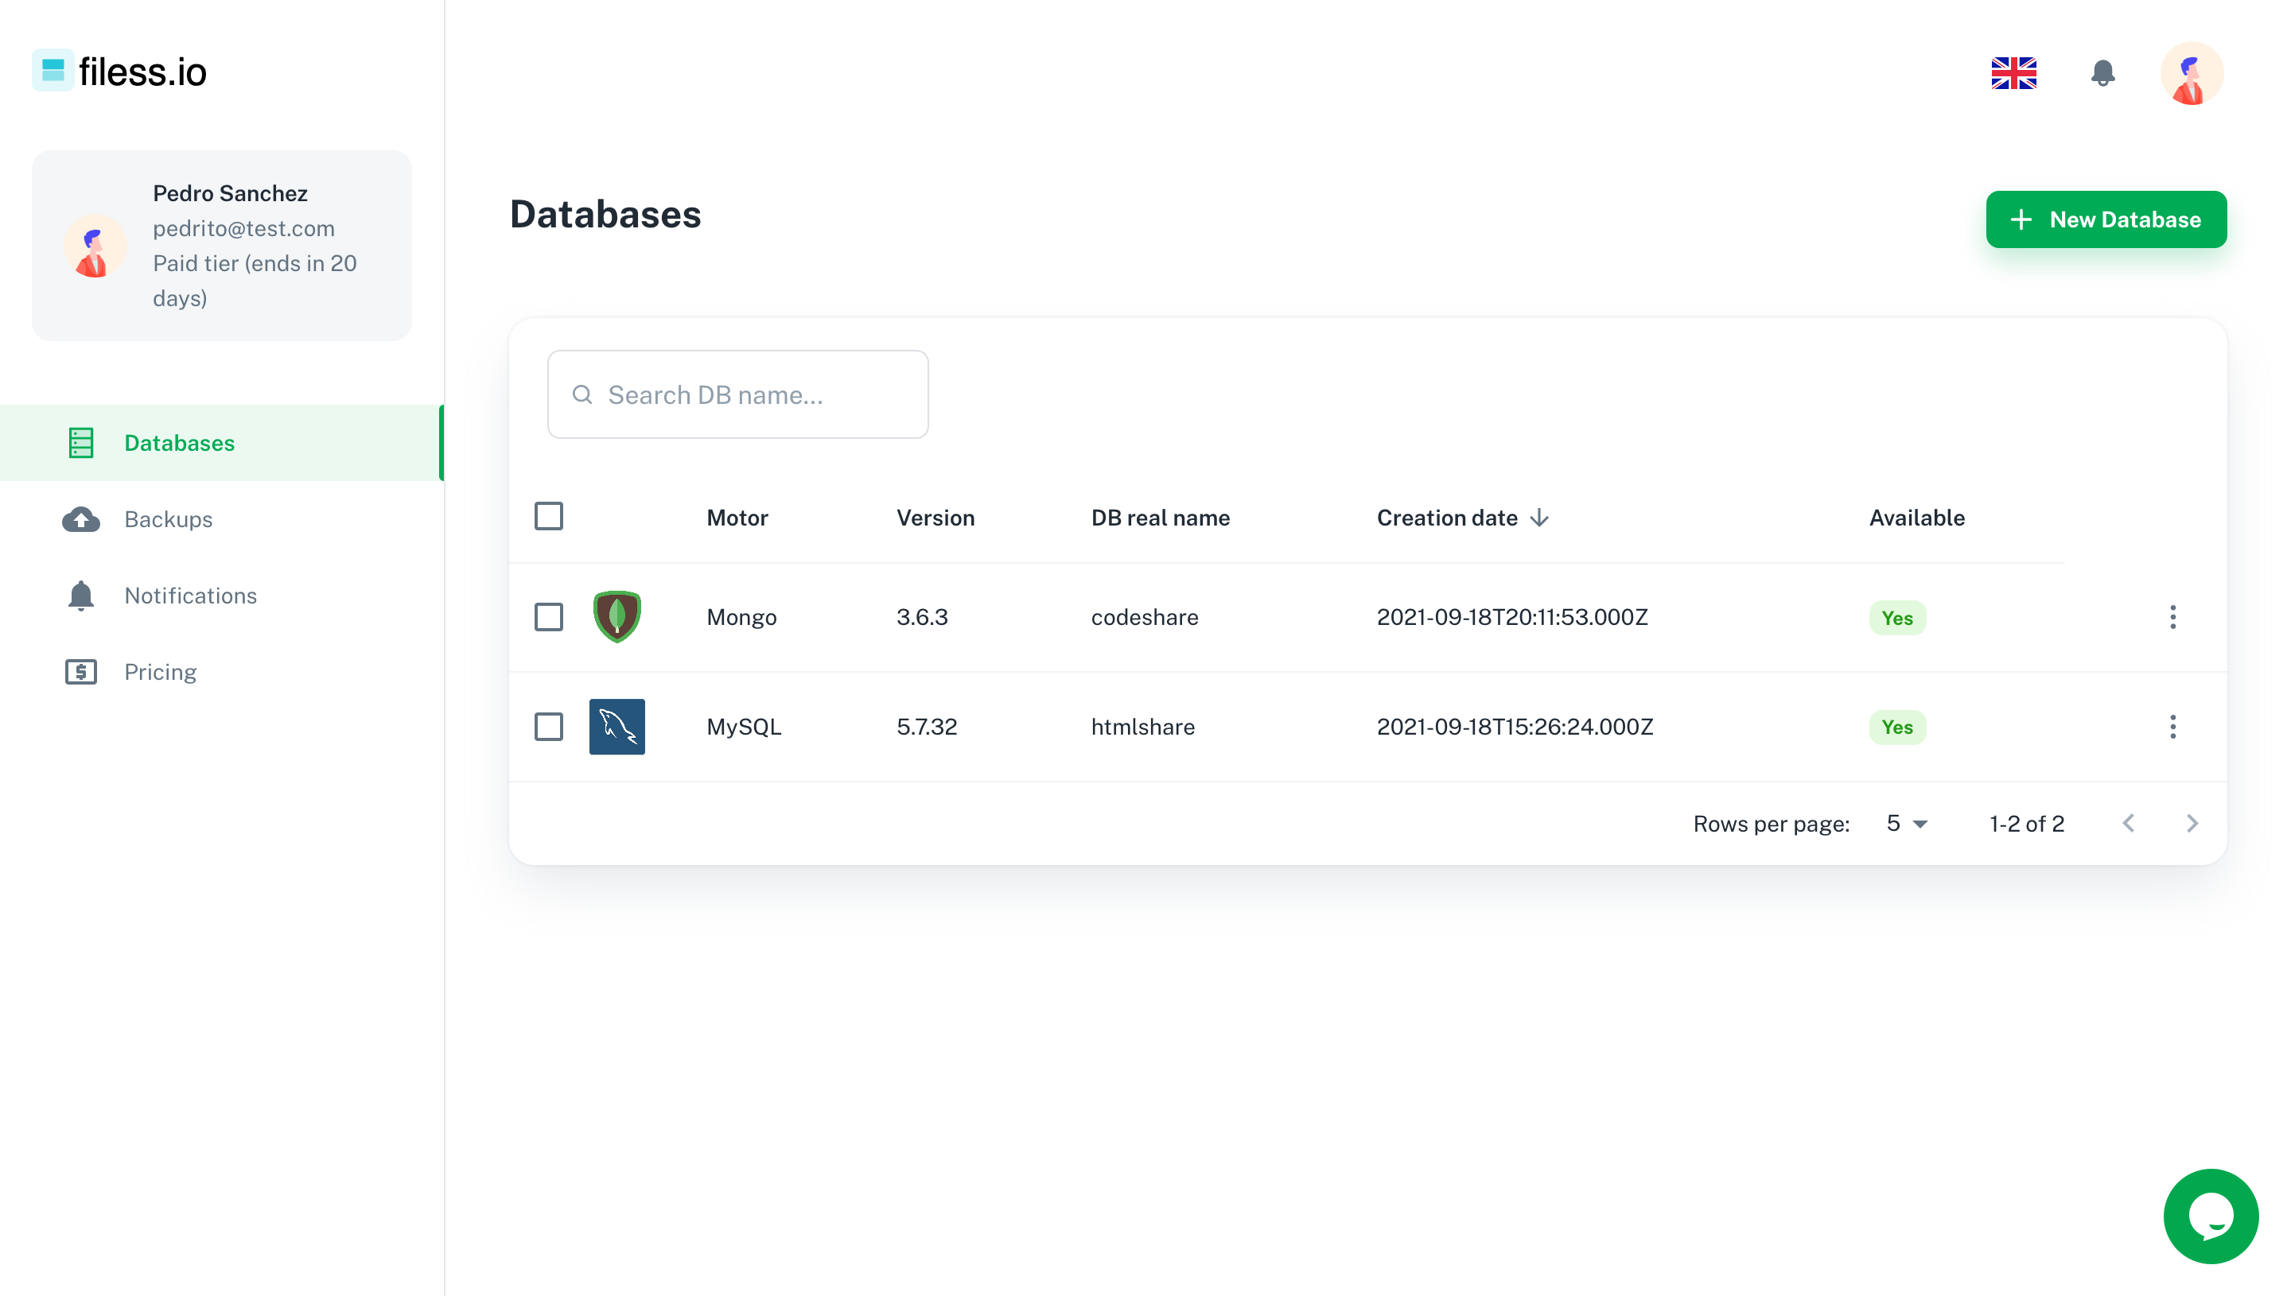Click the filess.io logo
This screenshot has width=2291, height=1296.
pyautogui.click(x=119, y=72)
